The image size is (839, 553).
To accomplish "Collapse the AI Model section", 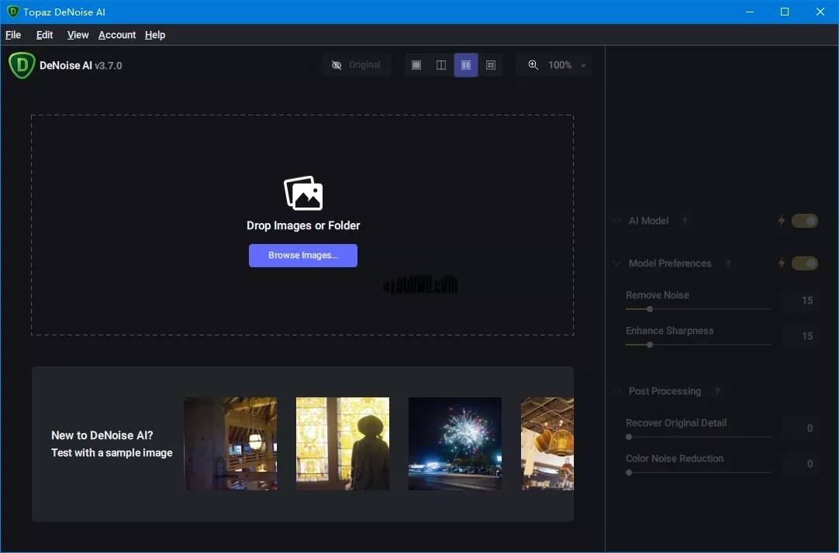I will click(616, 221).
